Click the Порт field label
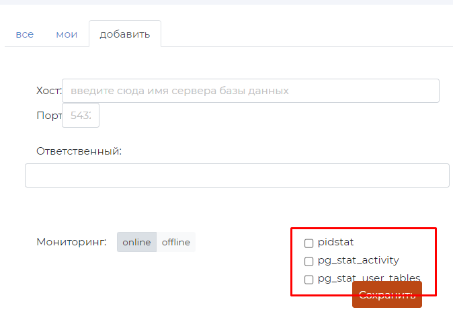Image resolution: width=453 pixels, height=324 pixels. [x=48, y=116]
